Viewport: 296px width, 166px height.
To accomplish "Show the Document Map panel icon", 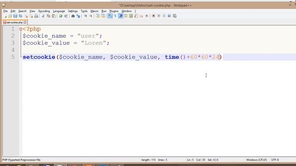I will 131,16.
